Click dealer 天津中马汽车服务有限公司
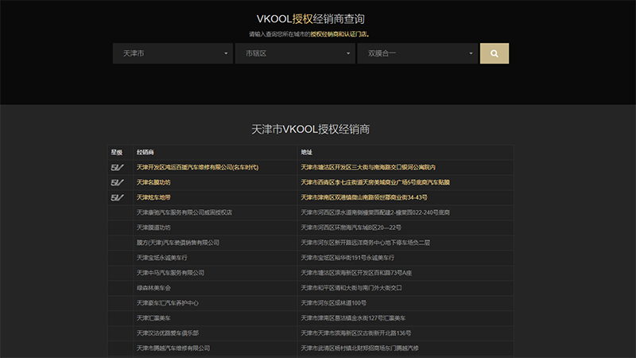636x358 pixels. [170, 273]
